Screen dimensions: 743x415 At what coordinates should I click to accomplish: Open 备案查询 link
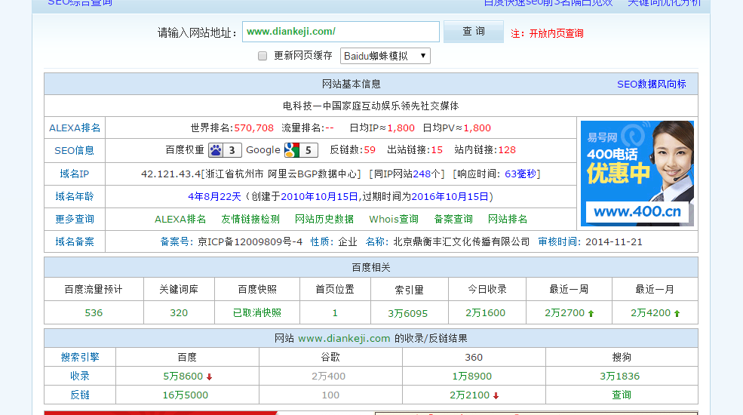(x=453, y=220)
